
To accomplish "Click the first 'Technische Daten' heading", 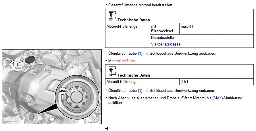I will pyautogui.click(x=134, y=20).
